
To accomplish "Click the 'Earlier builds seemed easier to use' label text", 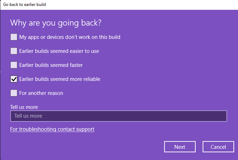I will tap(59, 51).
